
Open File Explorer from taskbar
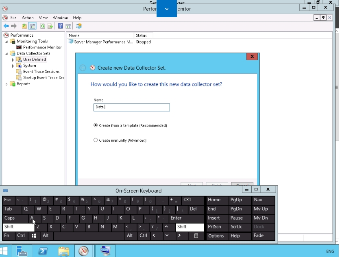coord(64,251)
